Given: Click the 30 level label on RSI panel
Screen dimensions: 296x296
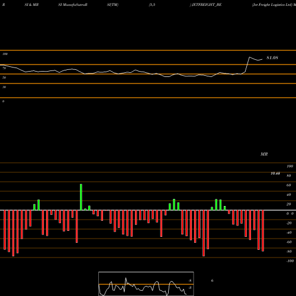Looking at the screenshot, I should point(4,87).
